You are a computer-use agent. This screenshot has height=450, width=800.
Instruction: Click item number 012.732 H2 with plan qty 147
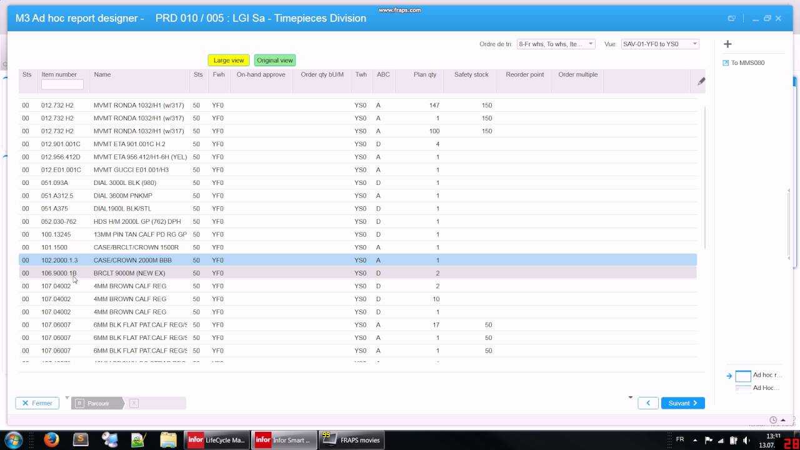click(x=57, y=105)
